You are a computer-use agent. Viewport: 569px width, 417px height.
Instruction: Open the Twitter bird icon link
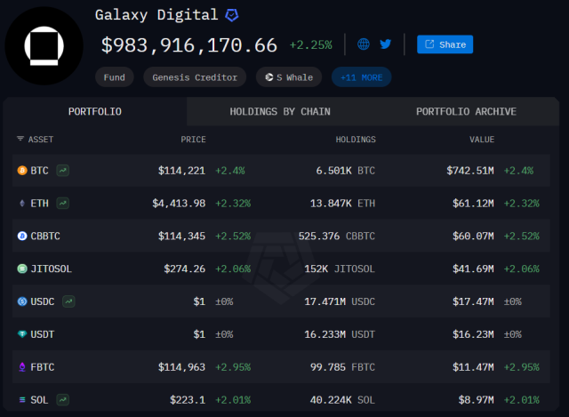pos(385,44)
